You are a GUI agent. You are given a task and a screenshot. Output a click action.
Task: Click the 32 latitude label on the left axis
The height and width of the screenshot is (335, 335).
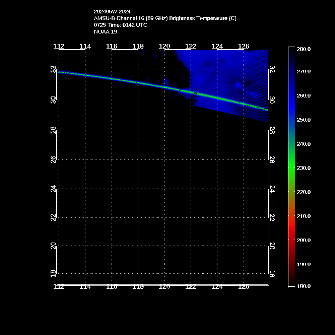click(x=53, y=70)
